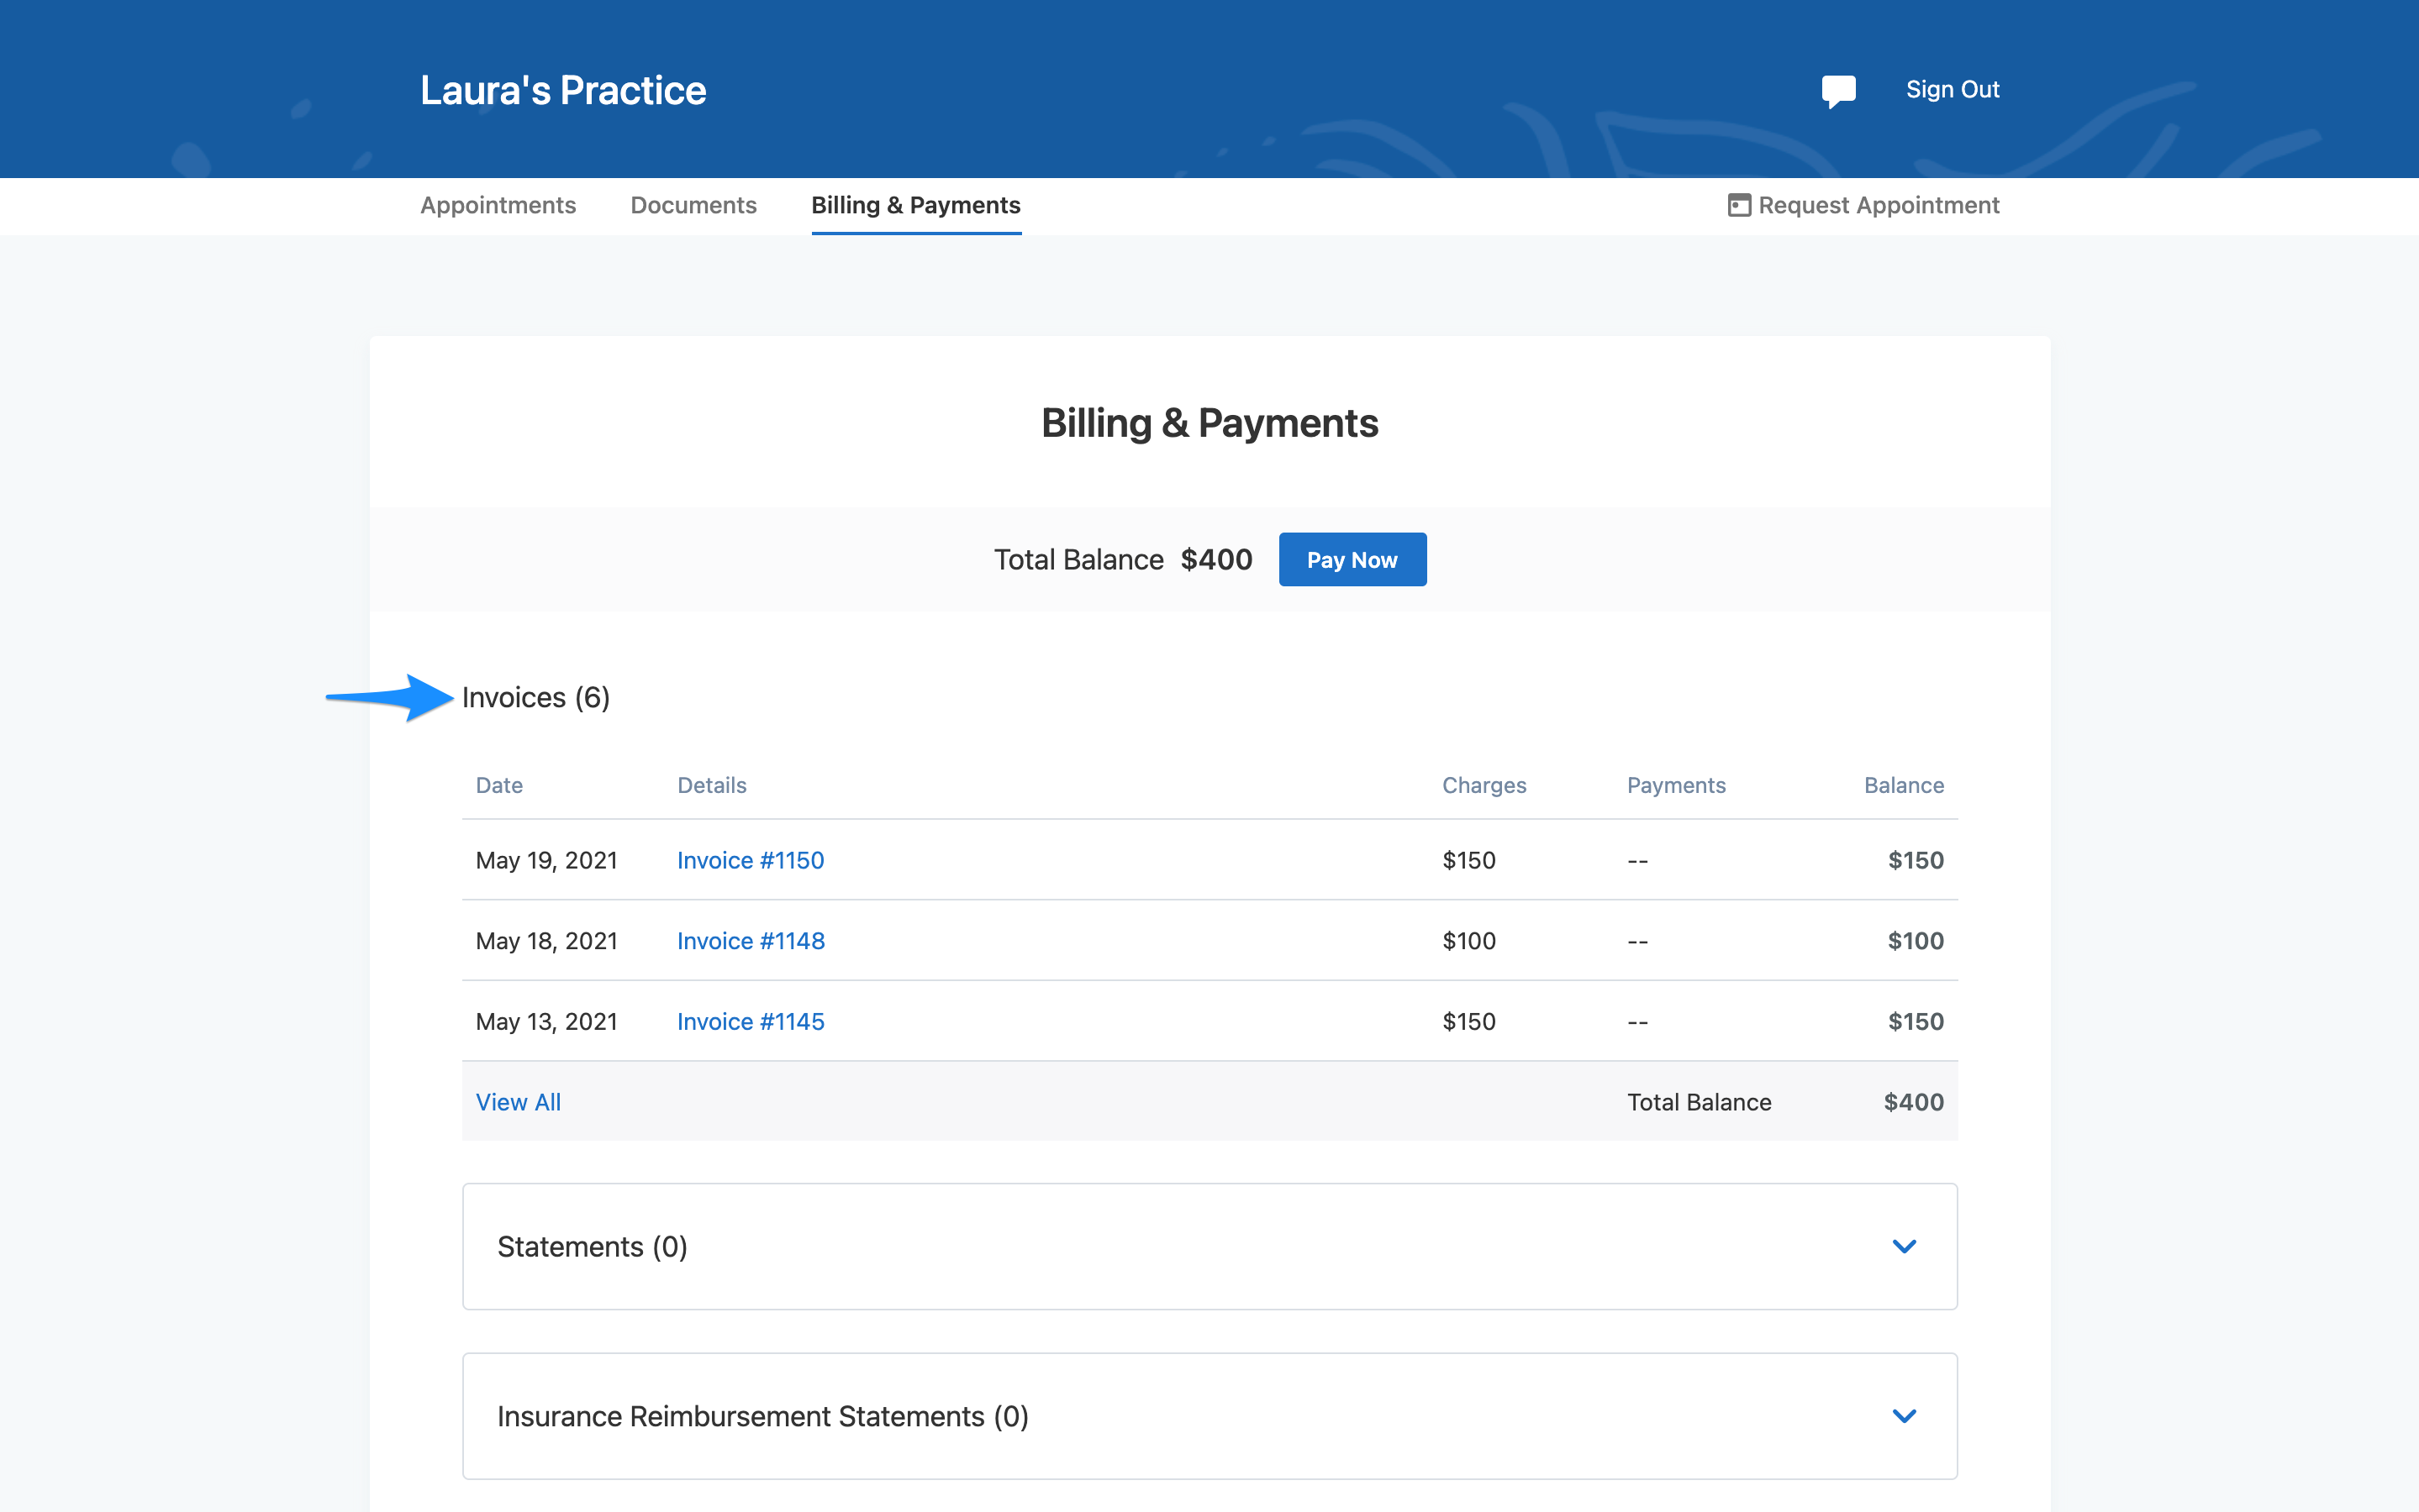Screen dimensions: 2419x1512
Task: Click the Invoices (6) heading
Action: click(536, 697)
